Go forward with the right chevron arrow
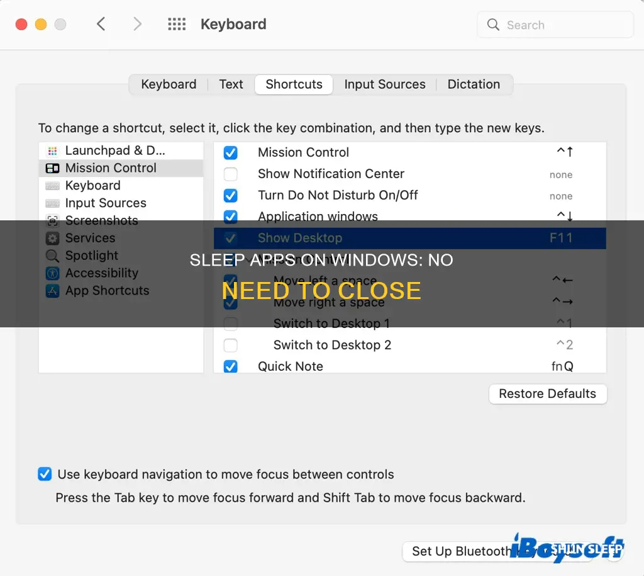 pyautogui.click(x=137, y=25)
